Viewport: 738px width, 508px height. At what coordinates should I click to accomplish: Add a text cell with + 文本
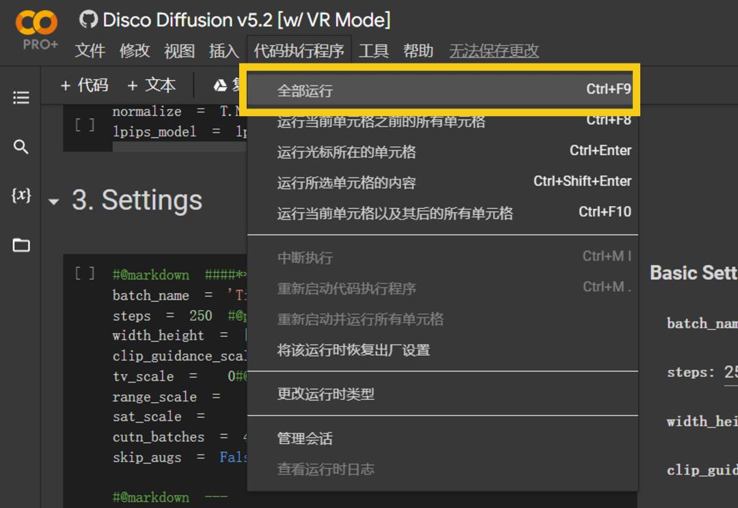click(152, 85)
